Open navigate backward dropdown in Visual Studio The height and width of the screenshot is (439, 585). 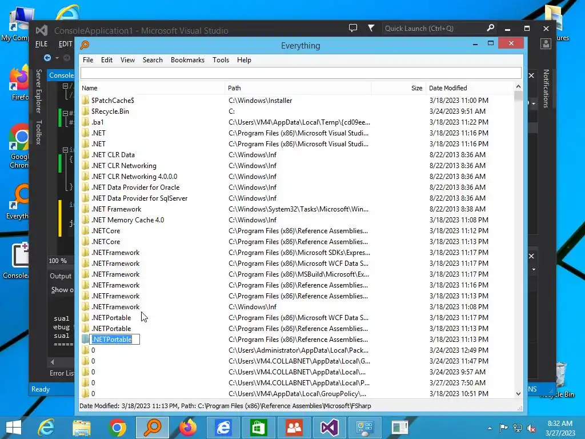click(x=57, y=58)
